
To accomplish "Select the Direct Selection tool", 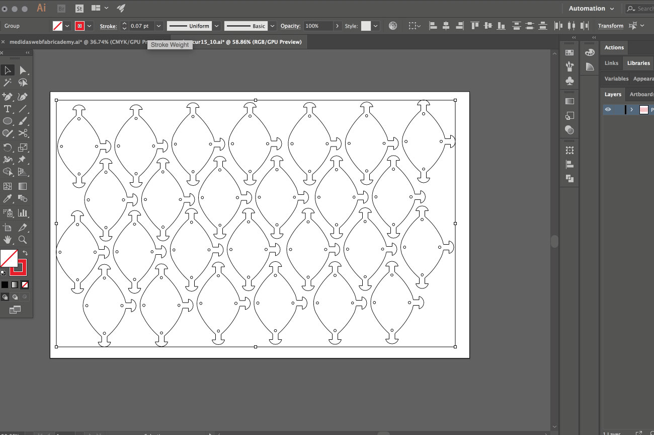I will tap(23, 70).
